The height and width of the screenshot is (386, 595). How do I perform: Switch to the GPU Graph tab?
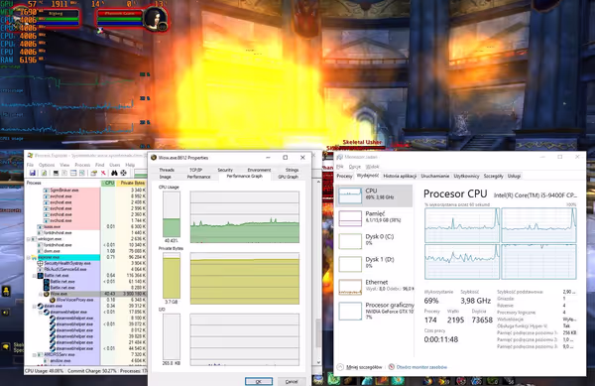click(288, 177)
